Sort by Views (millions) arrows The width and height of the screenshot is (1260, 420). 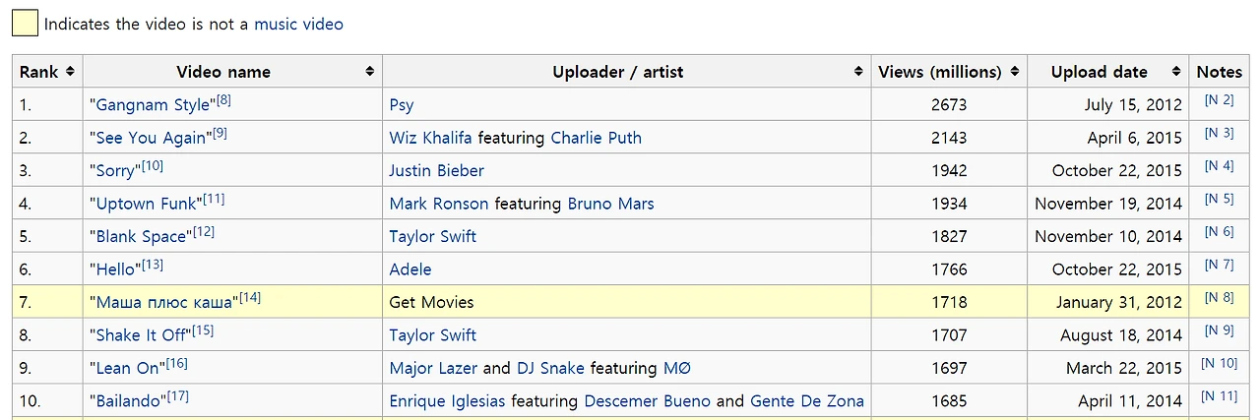1014,72
